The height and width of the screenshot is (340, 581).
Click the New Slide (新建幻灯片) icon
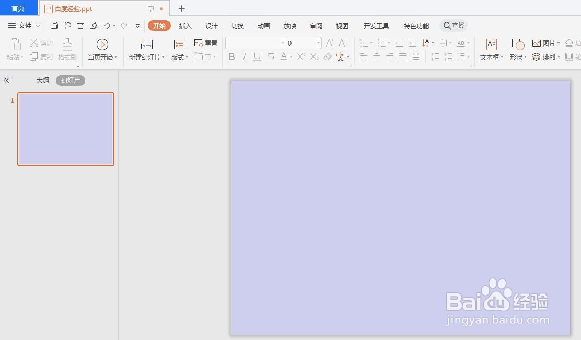coord(146,44)
